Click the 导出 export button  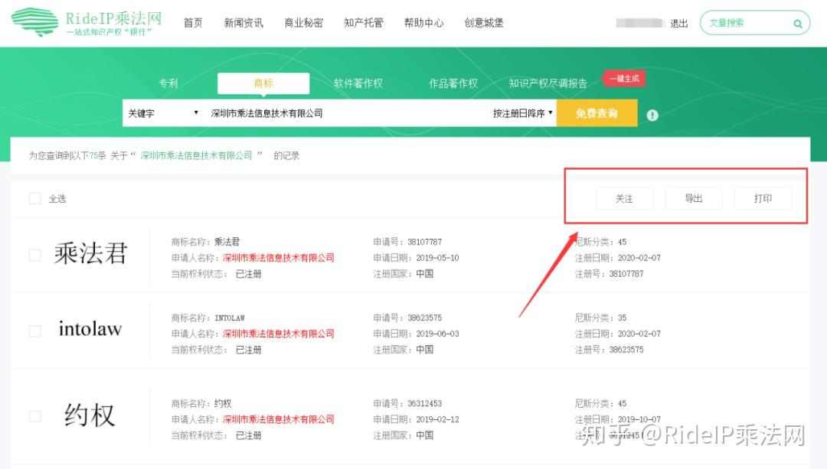click(x=694, y=198)
